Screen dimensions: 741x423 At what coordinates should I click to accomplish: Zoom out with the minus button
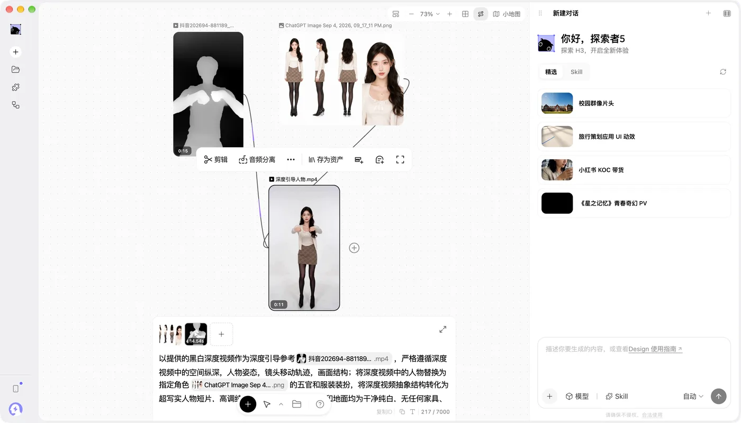(x=411, y=14)
